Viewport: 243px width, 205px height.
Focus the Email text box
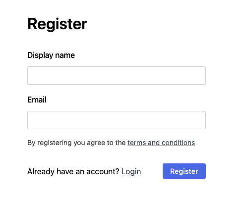(x=117, y=120)
